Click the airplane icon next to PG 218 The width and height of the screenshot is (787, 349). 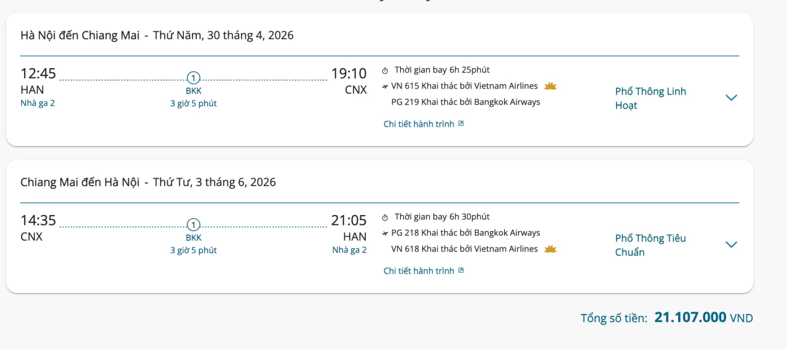pos(386,233)
